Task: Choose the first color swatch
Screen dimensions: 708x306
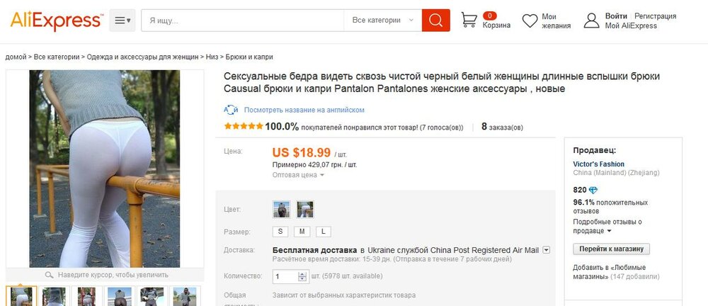Action: [x=281, y=210]
